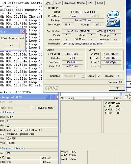Click the Rated FSB 1600.0 MHz value
This screenshot has width=131, height=164.
point(72,66)
